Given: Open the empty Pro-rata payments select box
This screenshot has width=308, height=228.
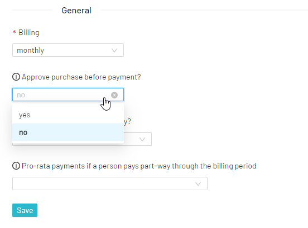Looking at the screenshot, I should point(110,184).
